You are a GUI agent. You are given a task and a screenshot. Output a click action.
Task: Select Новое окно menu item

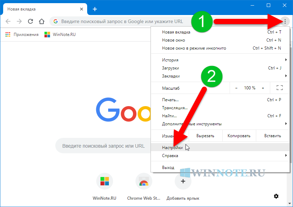tap(221, 40)
